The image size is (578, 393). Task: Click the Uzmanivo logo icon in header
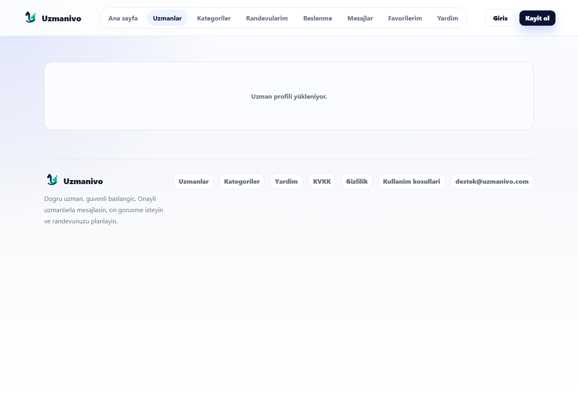[x=31, y=17]
